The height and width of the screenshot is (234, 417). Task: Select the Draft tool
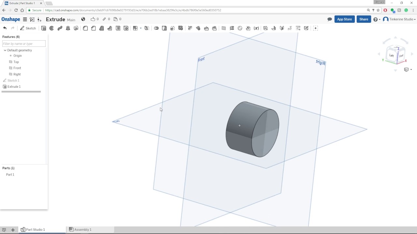102,28
